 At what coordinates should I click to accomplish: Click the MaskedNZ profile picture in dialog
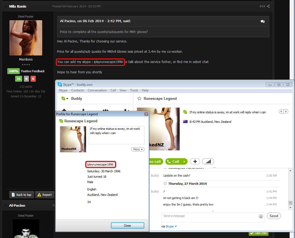click(73, 139)
